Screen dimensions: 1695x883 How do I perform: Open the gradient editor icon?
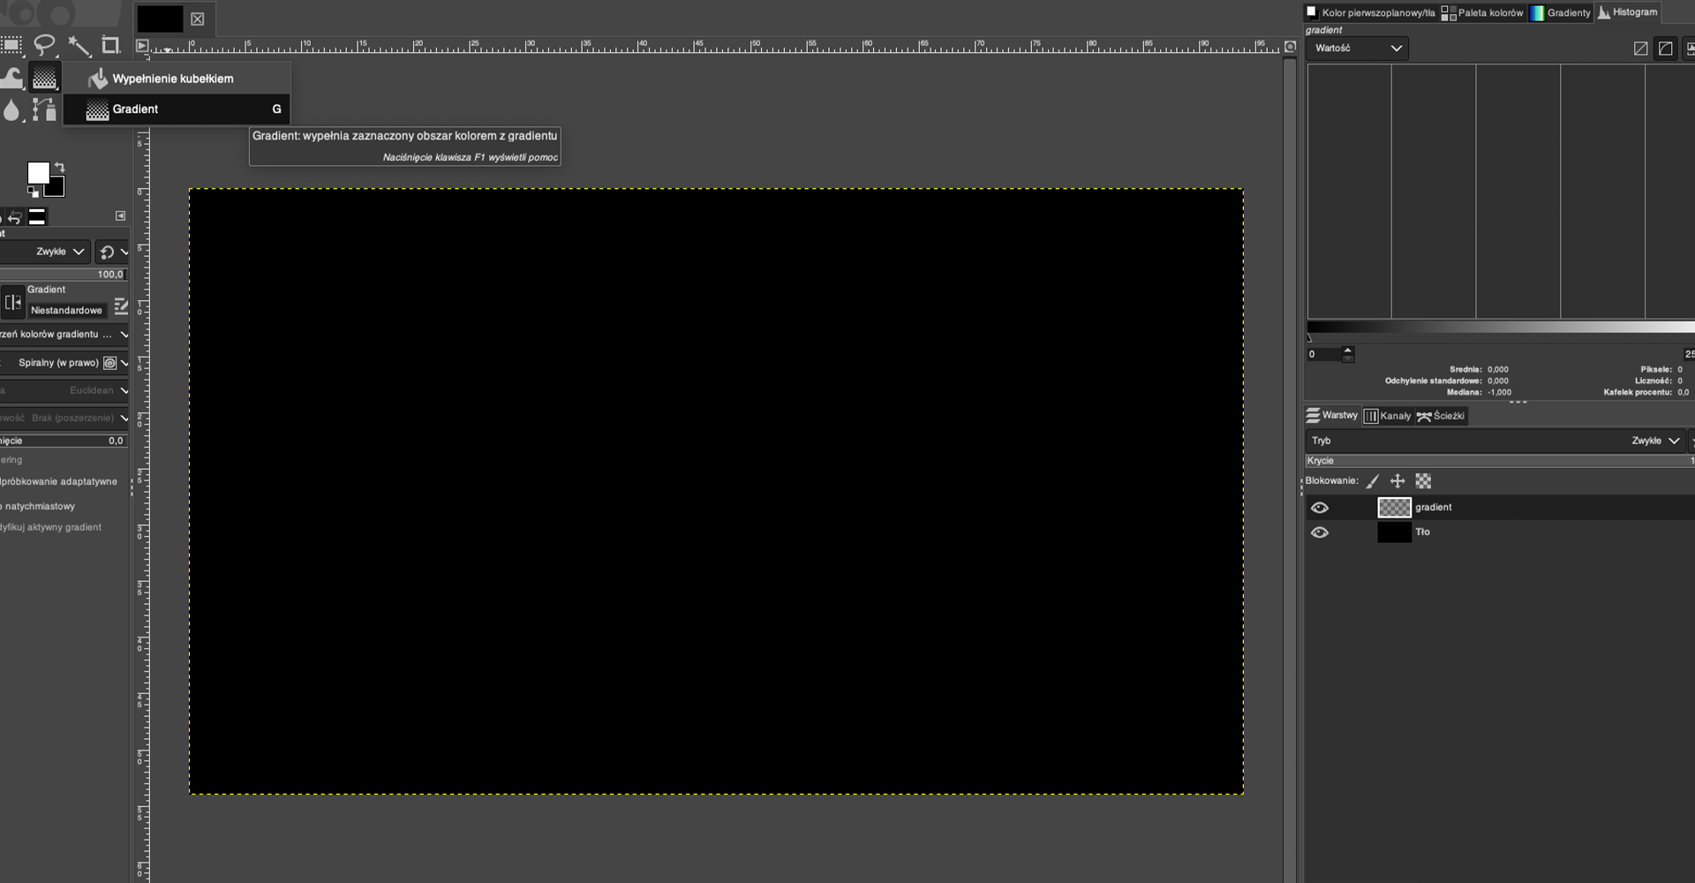(x=121, y=307)
